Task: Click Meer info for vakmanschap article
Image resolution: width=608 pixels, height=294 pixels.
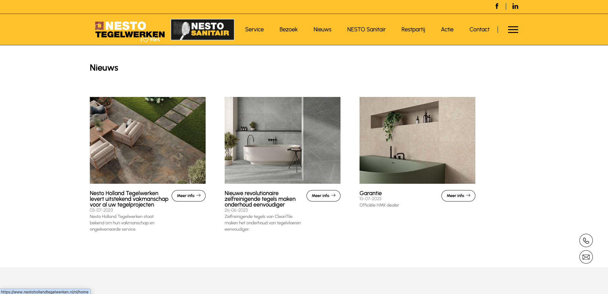Action: click(188, 196)
